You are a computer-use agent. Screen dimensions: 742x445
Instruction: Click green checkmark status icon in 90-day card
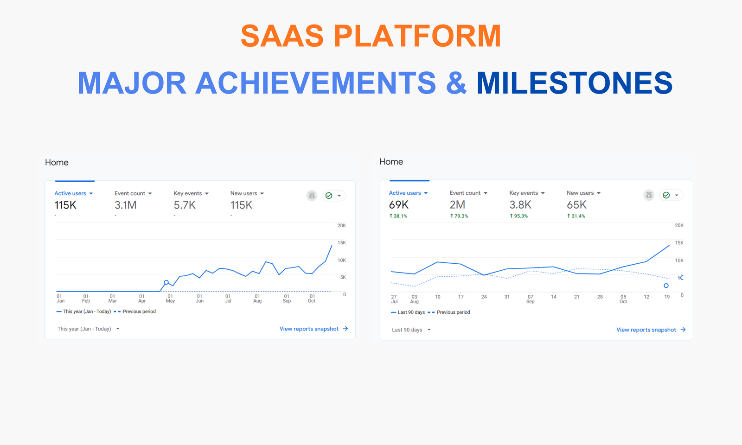point(666,195)
